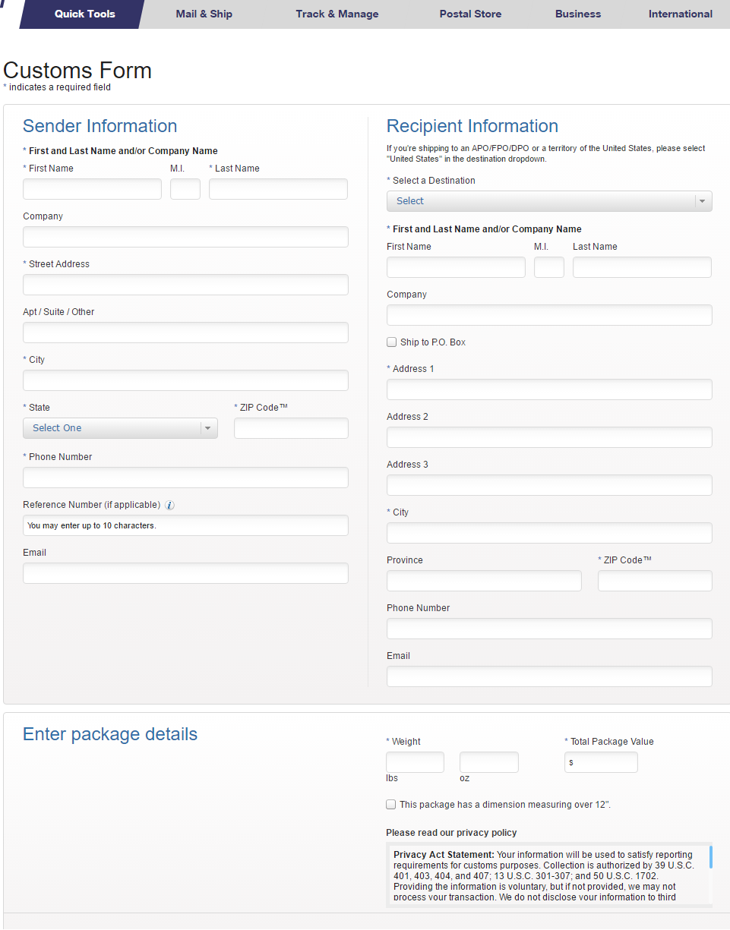Focus the weight lbs input box
This screenshot has height=930, width=730.
point(415,762)
